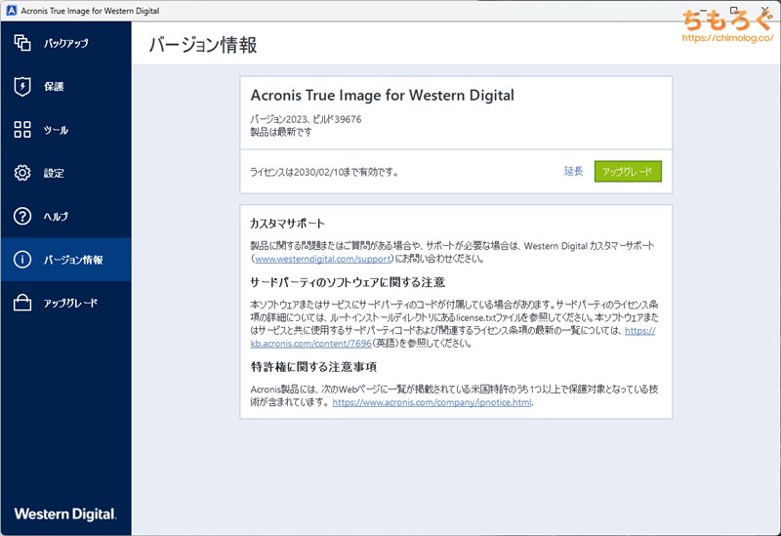
Task: Click the version text ビルド39676
Action: 337,119
